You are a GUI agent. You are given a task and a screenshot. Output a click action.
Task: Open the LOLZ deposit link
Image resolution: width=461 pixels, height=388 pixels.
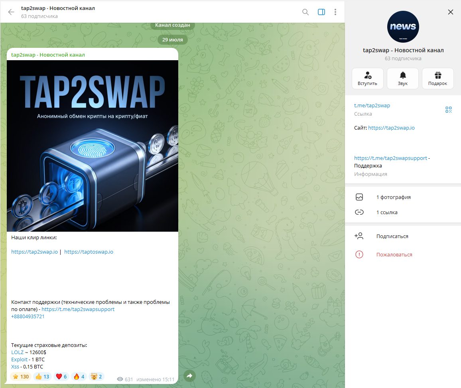tap(17, 353)
